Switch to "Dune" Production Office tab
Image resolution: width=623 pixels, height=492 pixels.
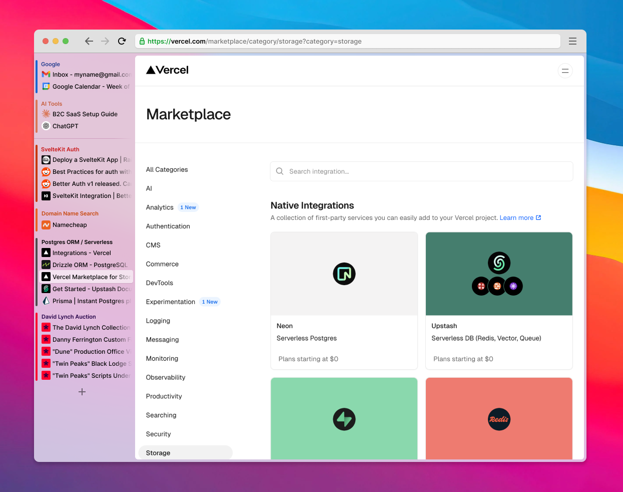[86, 352]
